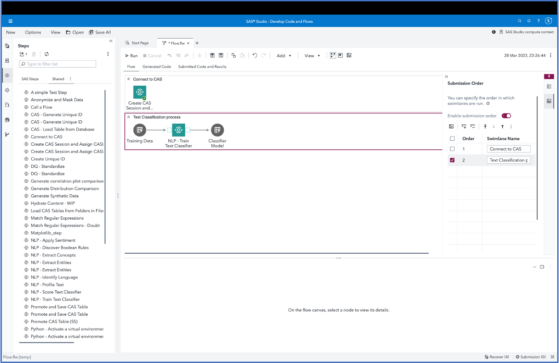
Task: Disable the Enable submission order toggle
Action: click(506, 116)
